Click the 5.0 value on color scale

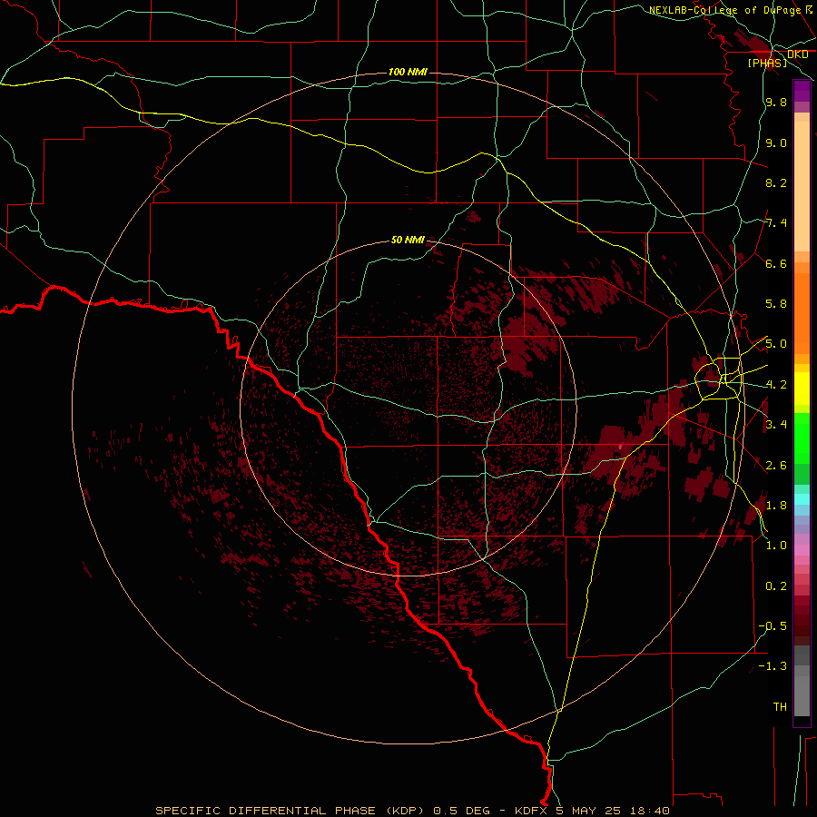point(776,344)
